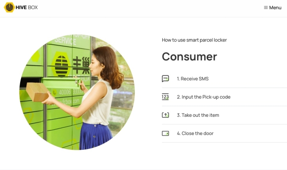Screen dimensions: 287x170
Task: Click the phone number on the locker
Action: tap(71, 92)
